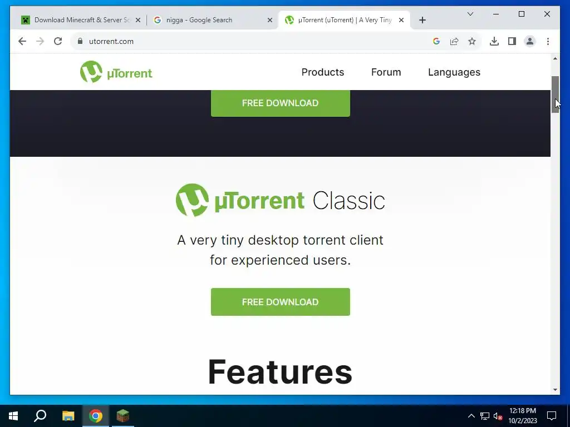Open the Chrome downloads icon
Viewport: 570px width, 427px height.
point(494,41)
